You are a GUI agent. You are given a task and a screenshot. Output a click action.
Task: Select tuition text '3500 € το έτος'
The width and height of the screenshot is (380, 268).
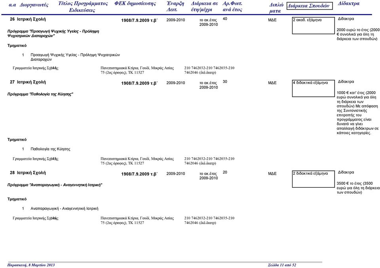coord(349,183)
